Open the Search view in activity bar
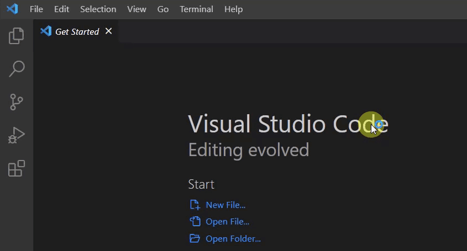This screenshot has height=251, width=467. [17, 69]
